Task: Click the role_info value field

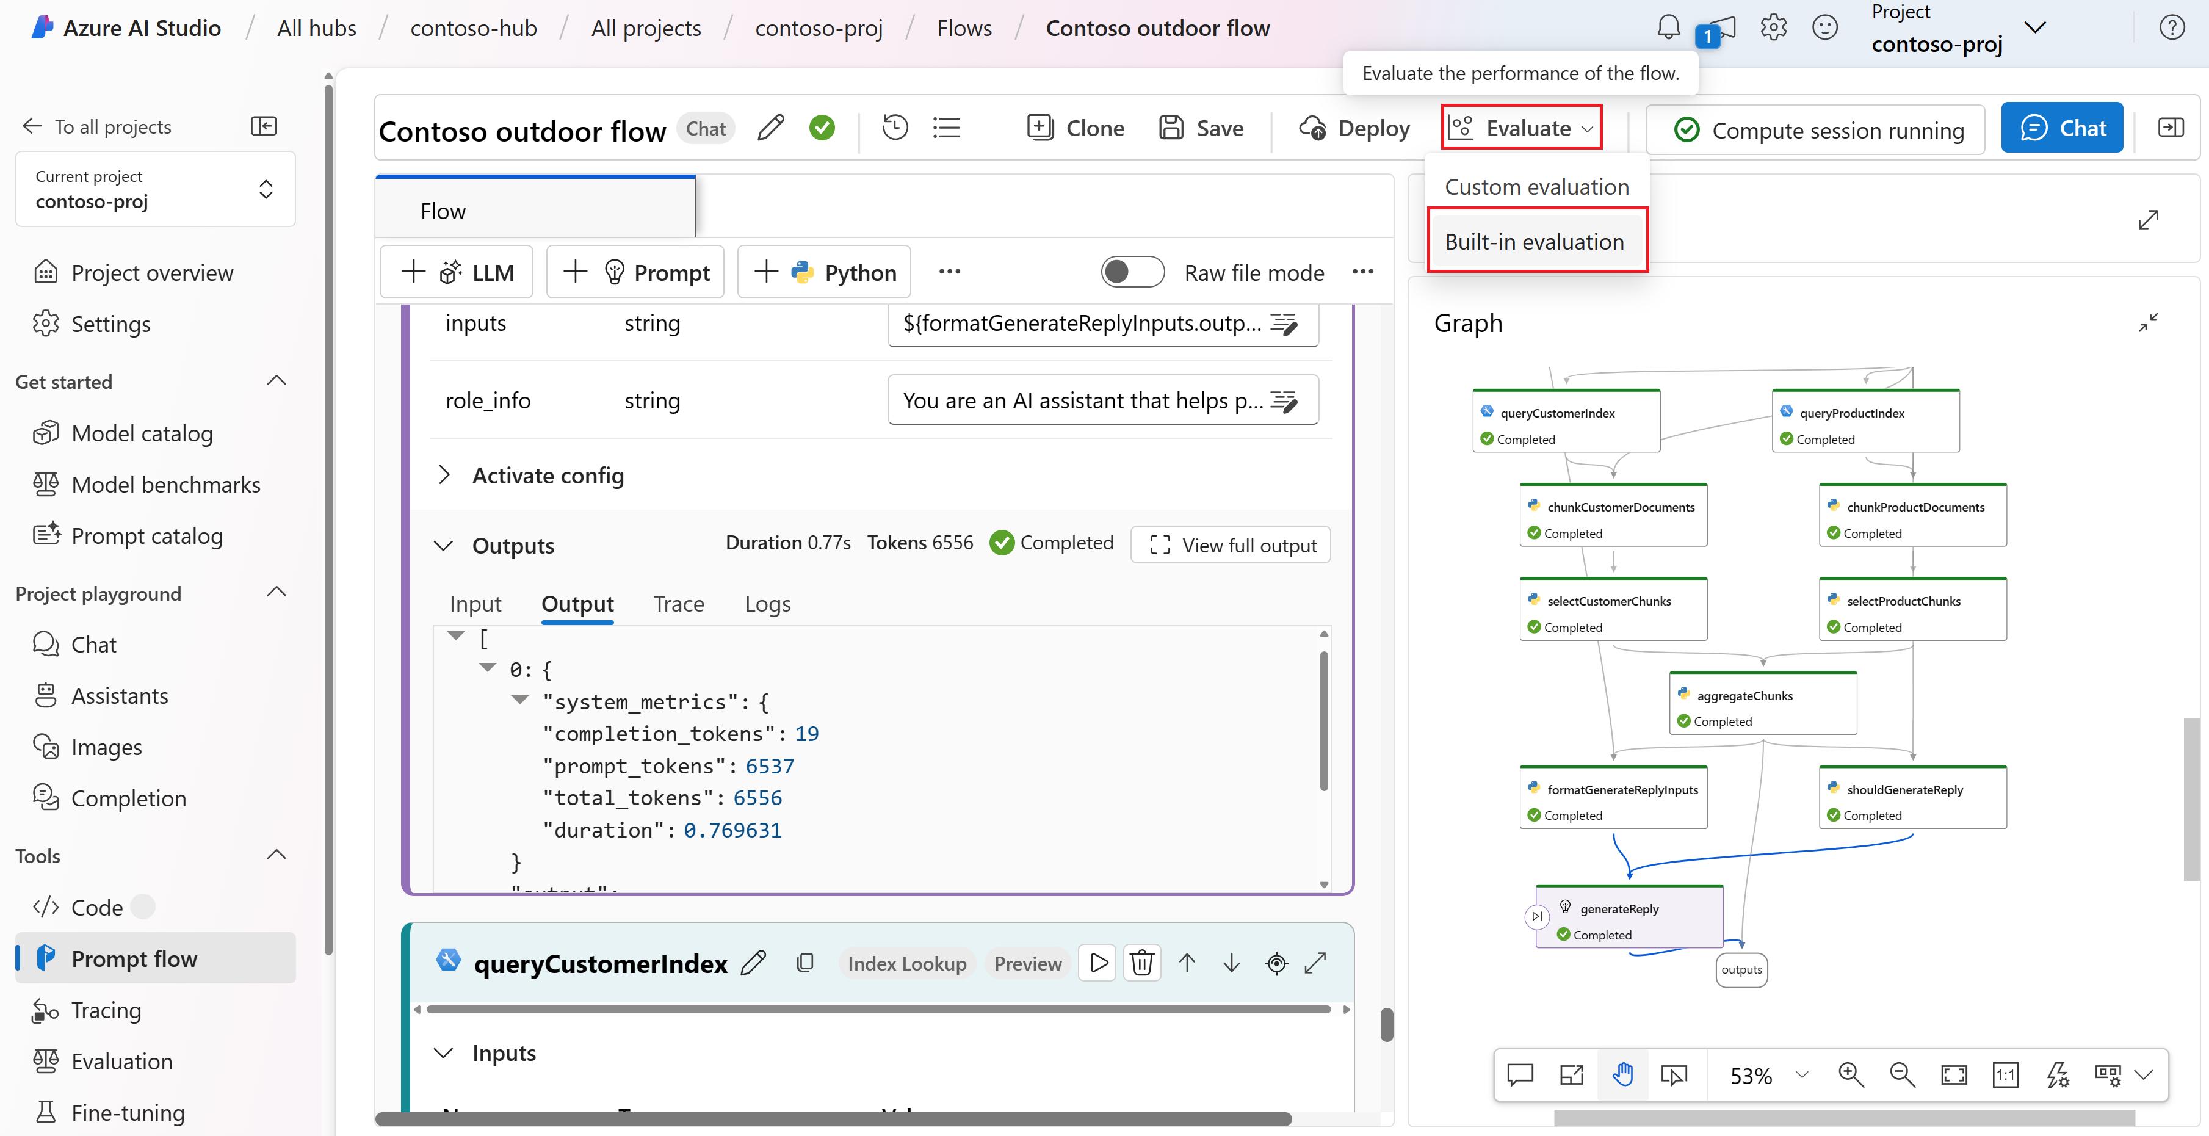Action: click(x=1102, y=400)
